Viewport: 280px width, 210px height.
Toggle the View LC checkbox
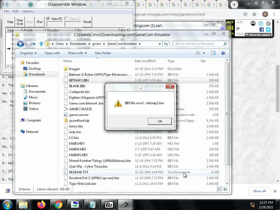click(66, 19)
